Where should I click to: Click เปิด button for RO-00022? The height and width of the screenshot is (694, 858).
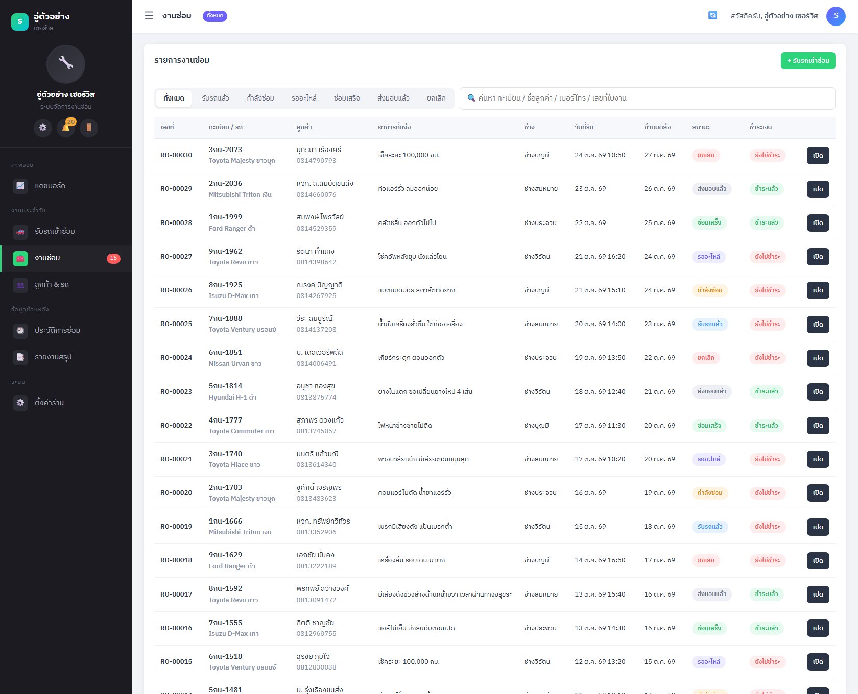[x=818, y=426]
